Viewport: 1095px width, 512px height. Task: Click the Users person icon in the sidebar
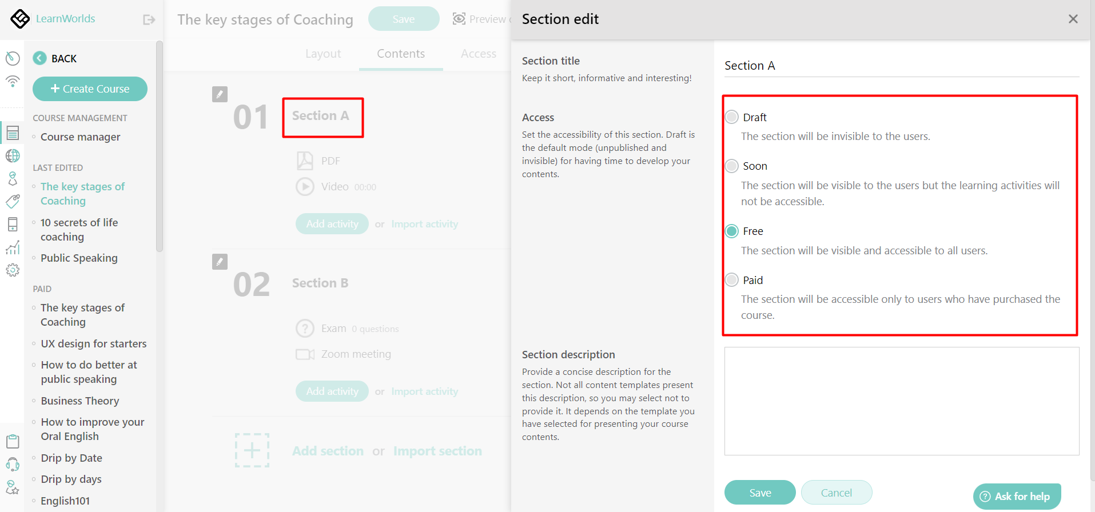coord(13,178)
